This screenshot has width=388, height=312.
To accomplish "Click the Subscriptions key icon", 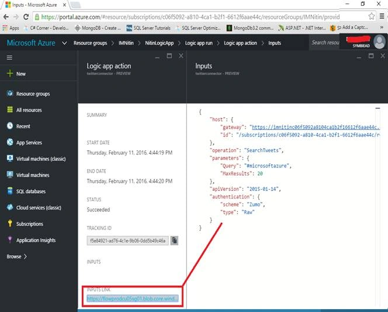I will click(x=10, y=224).
